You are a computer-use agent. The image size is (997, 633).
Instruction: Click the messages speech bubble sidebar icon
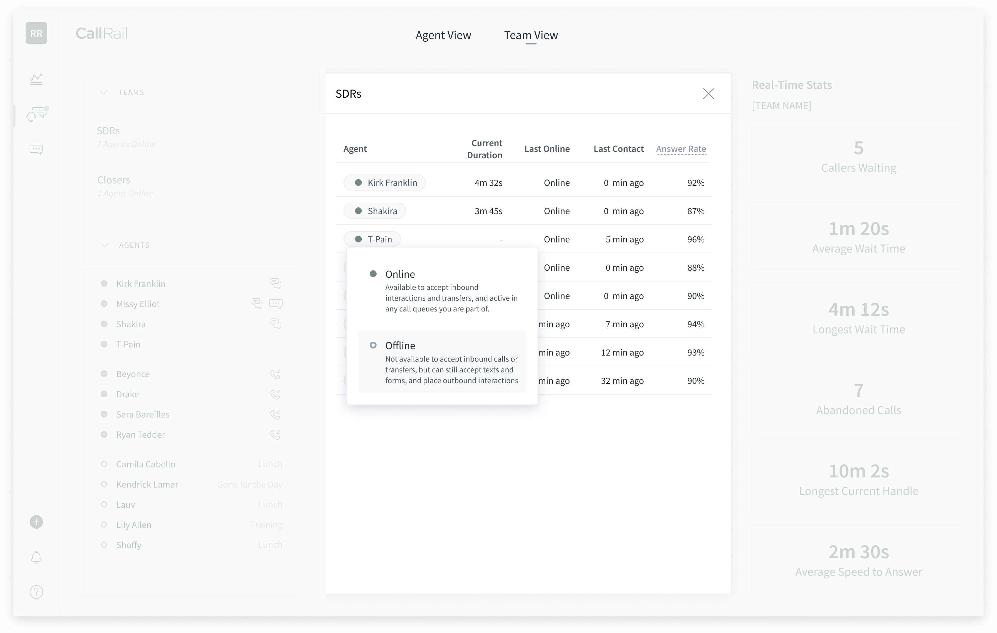[x=36, y=149]
